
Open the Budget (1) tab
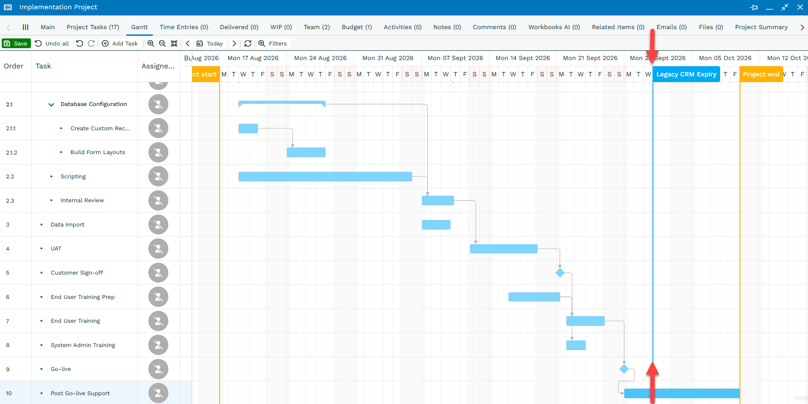tap(357, 27)
